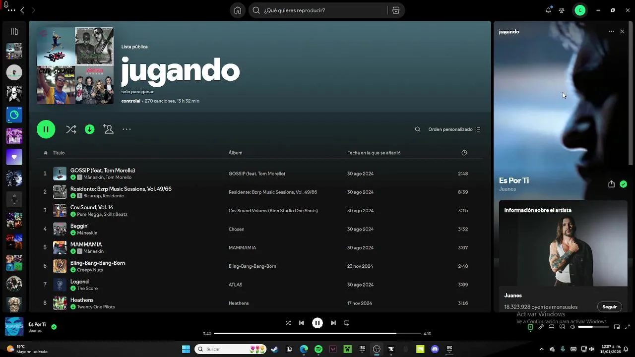
Task: Open the controlai profile link
Action: tap(130, 101)
